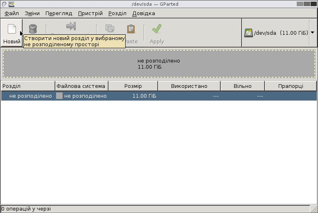Open the Перегляд menu
Screen dimensions: 318x213
(x=59, y=13)
